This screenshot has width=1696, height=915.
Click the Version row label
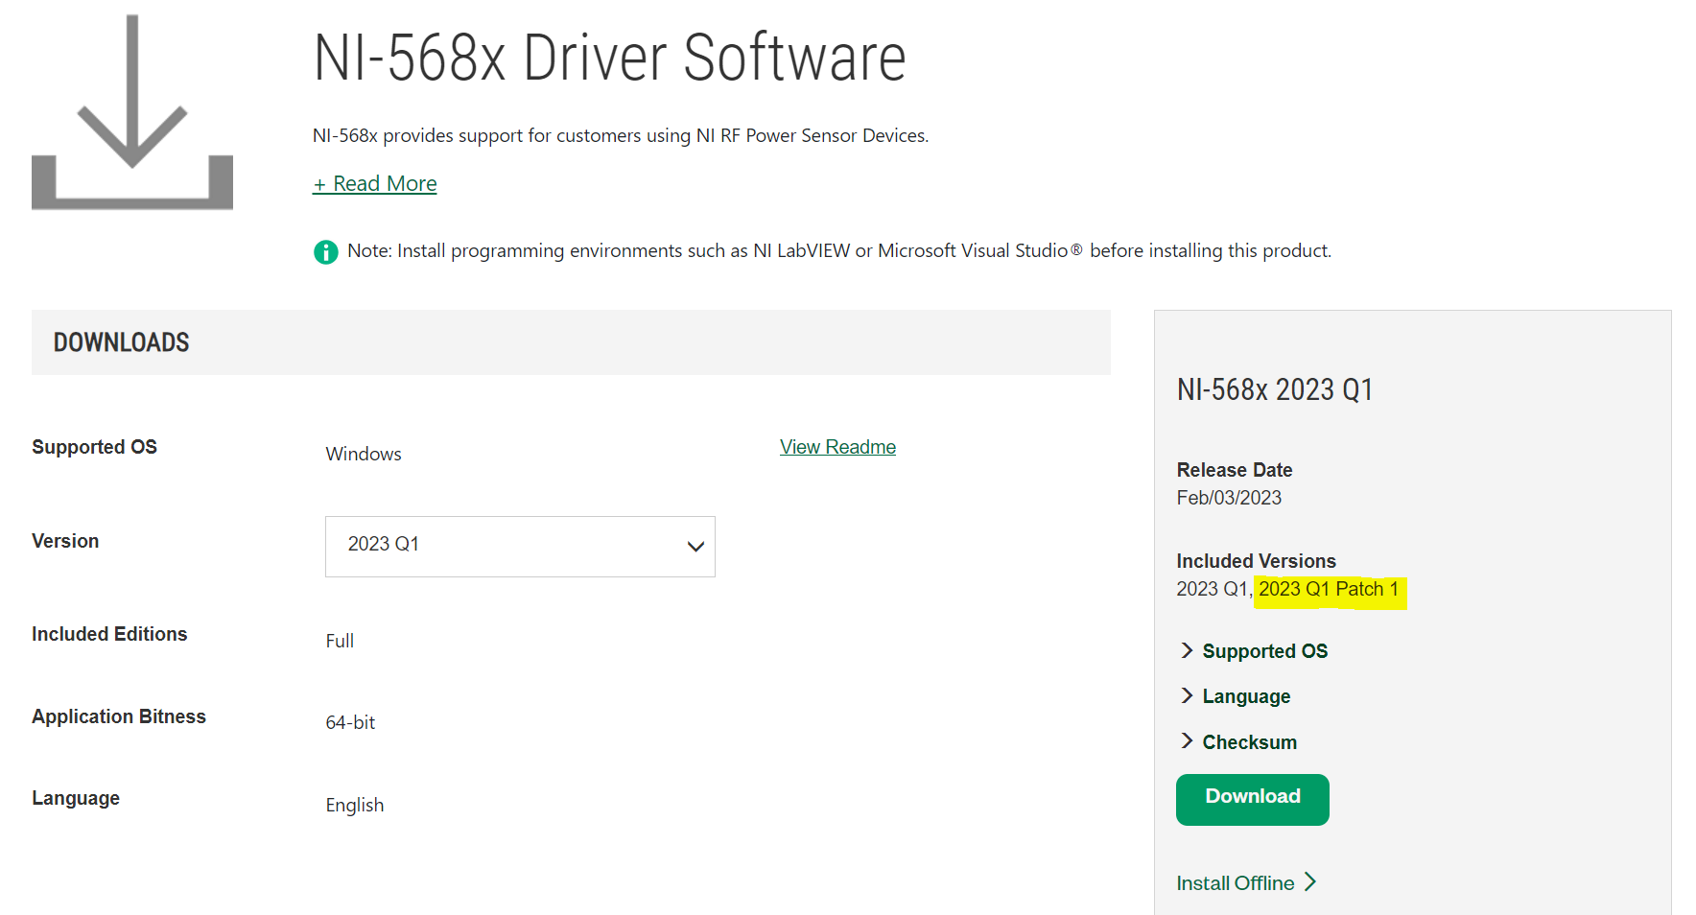pos(65,541)
